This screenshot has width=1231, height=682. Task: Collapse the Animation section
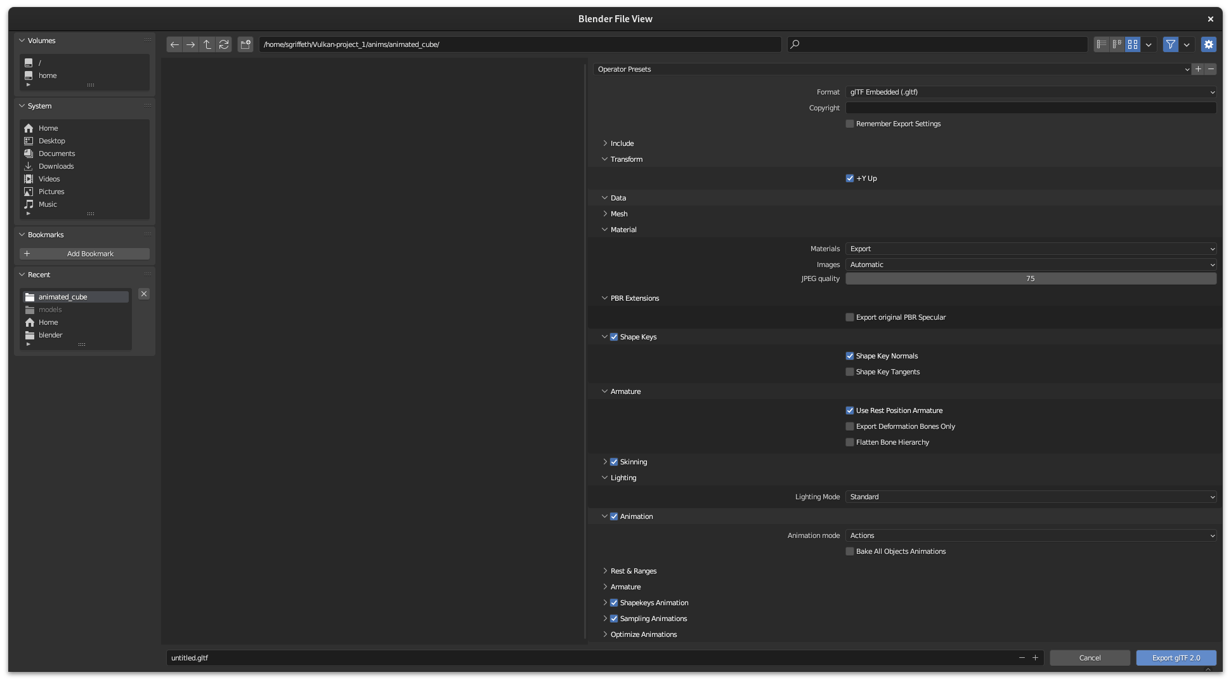(x=605, y=516)
